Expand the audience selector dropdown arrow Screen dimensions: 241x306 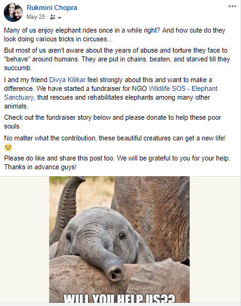(59, 18)
